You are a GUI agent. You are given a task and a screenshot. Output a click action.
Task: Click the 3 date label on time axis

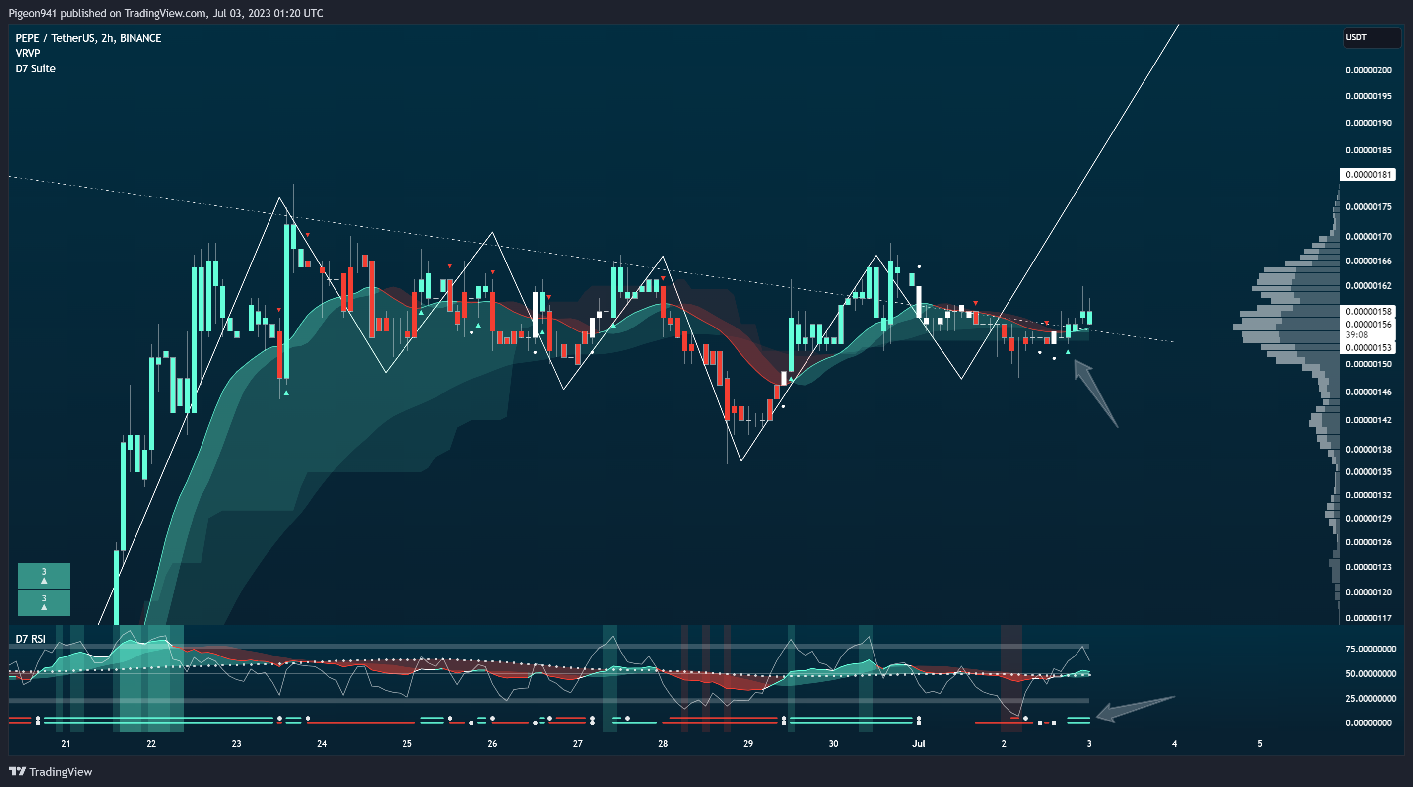[1089, 744]
